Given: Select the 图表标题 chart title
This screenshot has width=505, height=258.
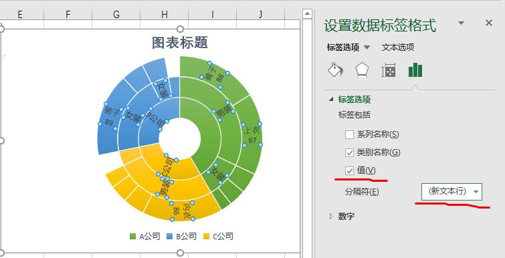Looking at the screenshot, I should point(180,43).
